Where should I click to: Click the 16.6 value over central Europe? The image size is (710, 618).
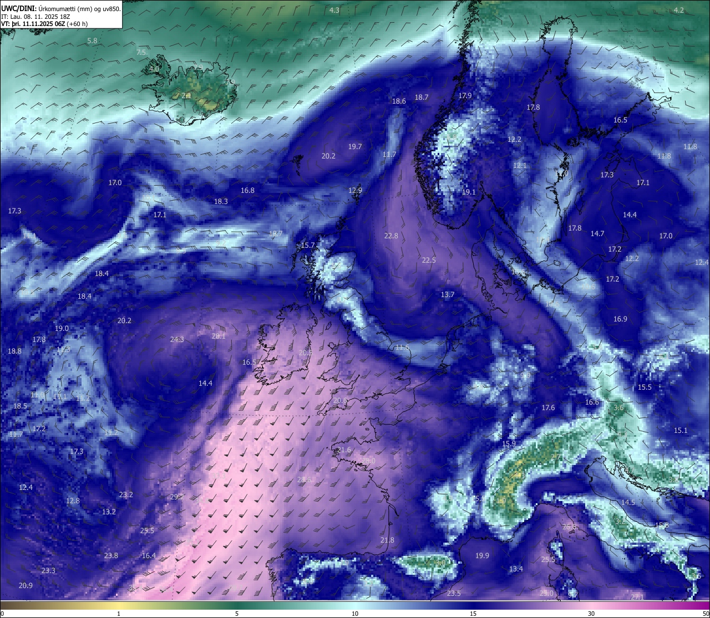pyautogui.click(x=592, y=402)
